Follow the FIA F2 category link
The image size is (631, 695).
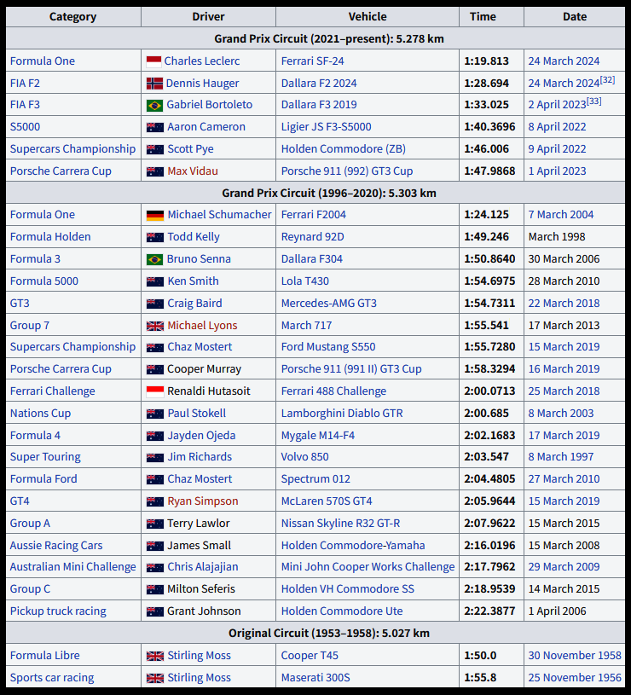coord(25,84)
